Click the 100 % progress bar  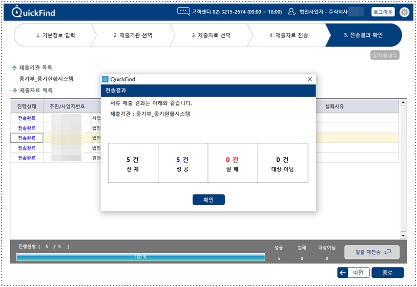click(141, 257)
